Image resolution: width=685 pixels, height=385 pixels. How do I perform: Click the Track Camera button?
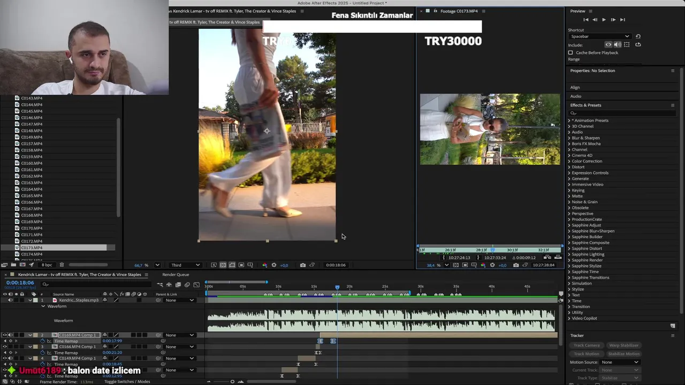pyautogui.click(x=587, y=345)
